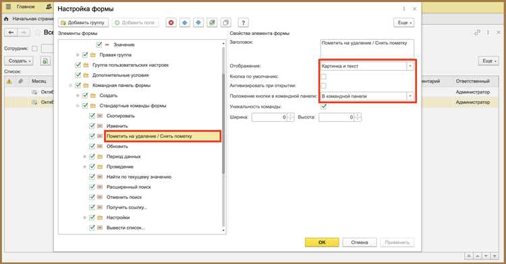Sort by the Месяц column header
Screen dimensions: 506x264
click(x=39, y=81)
